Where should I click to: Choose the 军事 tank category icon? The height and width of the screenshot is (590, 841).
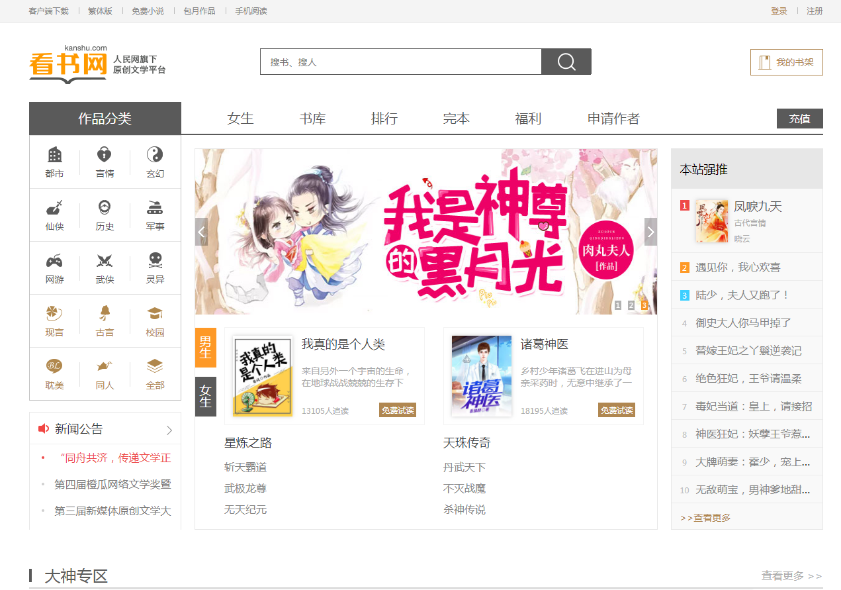coord(155,209)
